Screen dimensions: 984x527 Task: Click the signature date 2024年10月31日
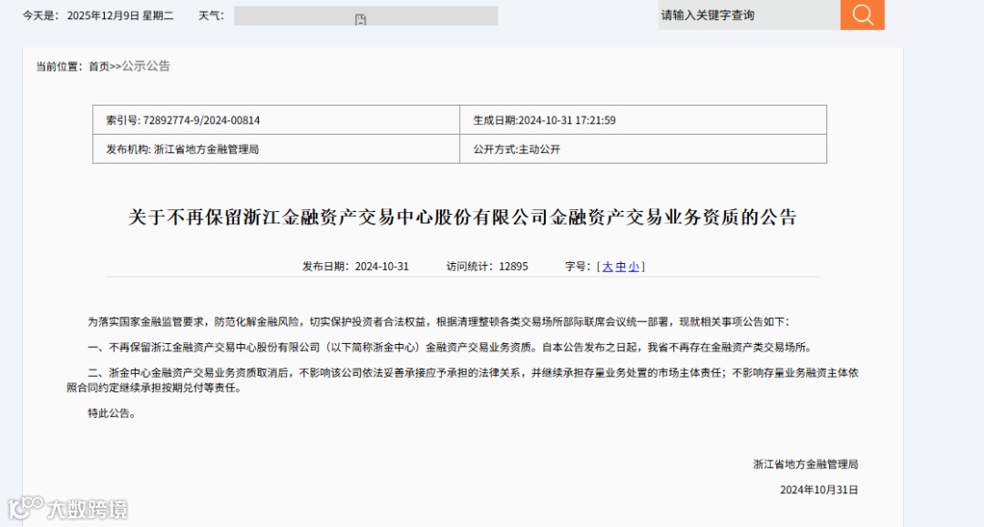819,490
